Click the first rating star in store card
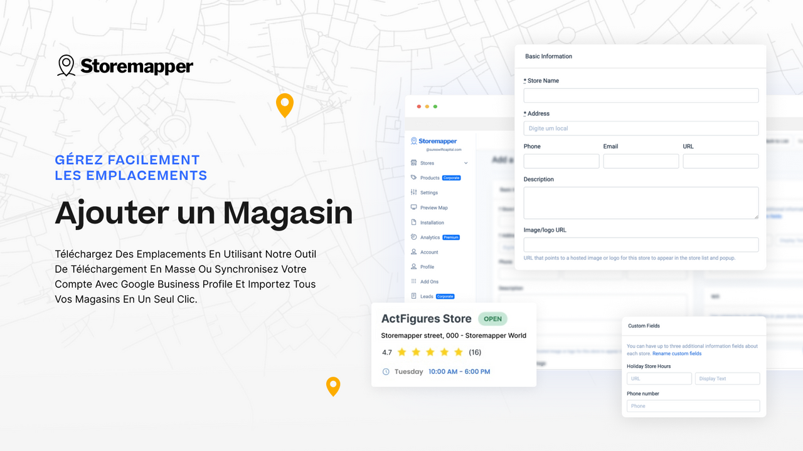 (402, 352)
